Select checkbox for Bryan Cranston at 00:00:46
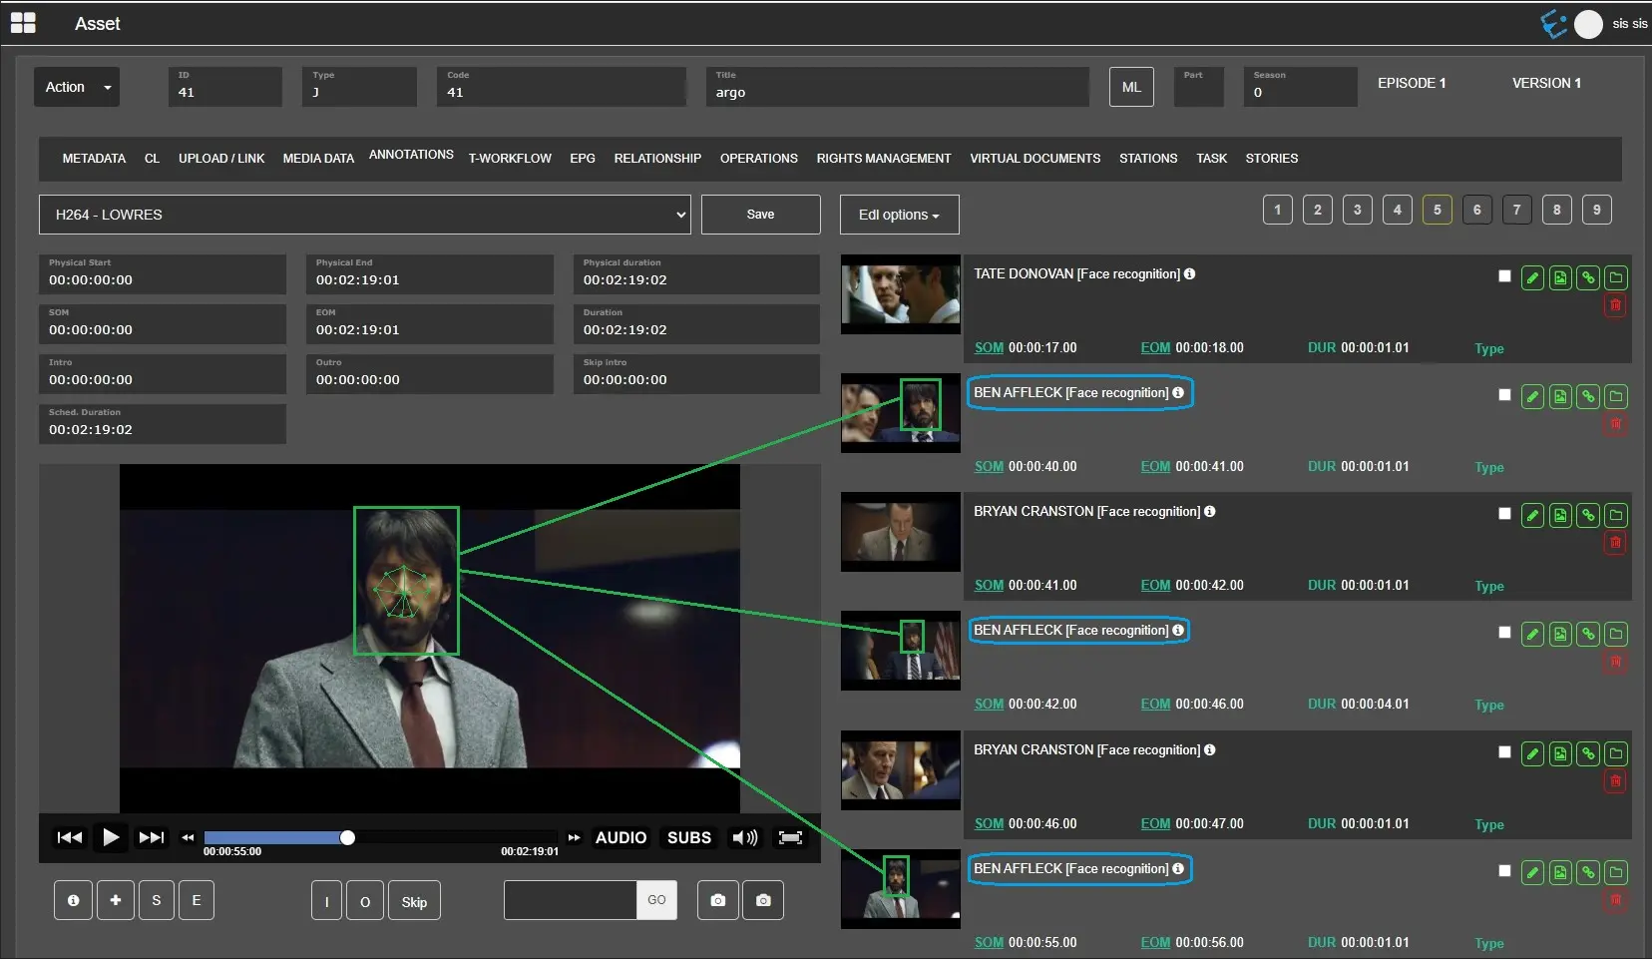This screenshot has height=960, width=1652. [1504, 752]
